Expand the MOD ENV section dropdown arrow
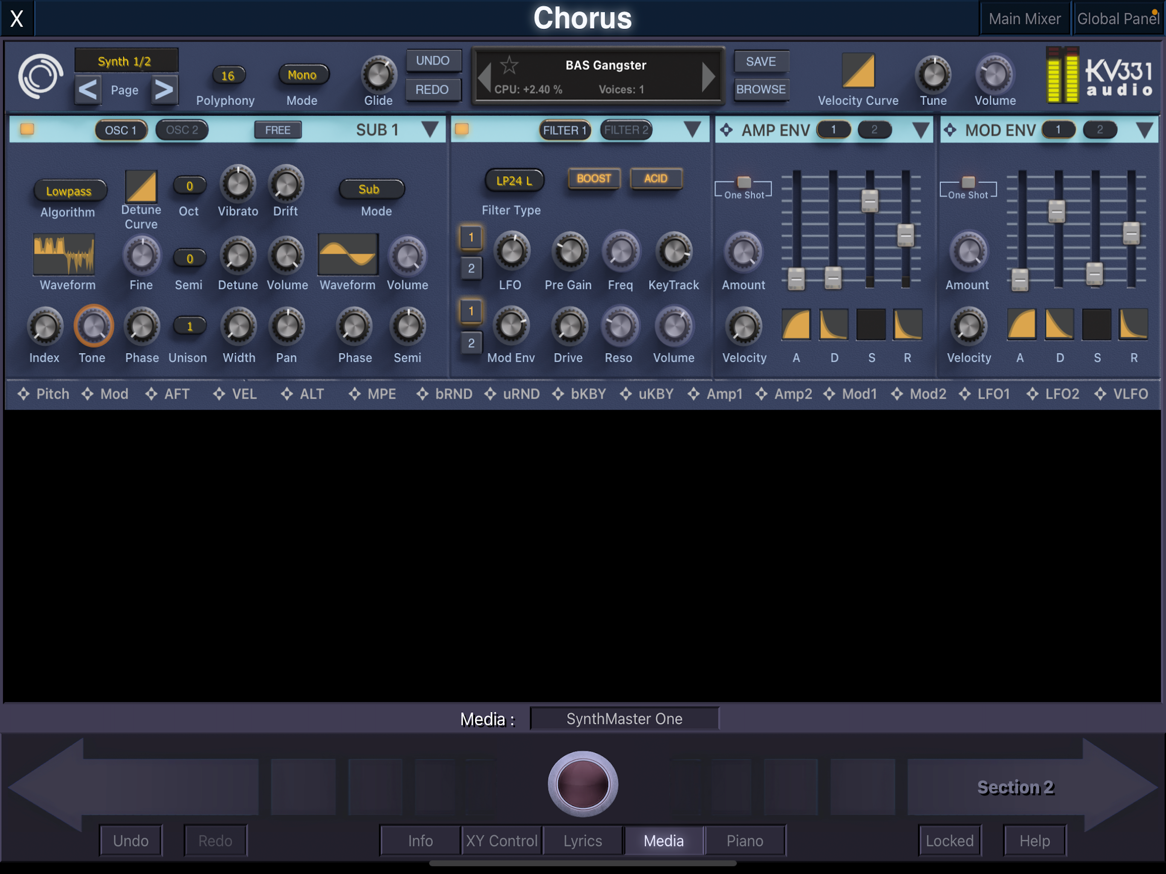Image resolution: width=1166 pixels, height=874 pixels. point(1144,130)
